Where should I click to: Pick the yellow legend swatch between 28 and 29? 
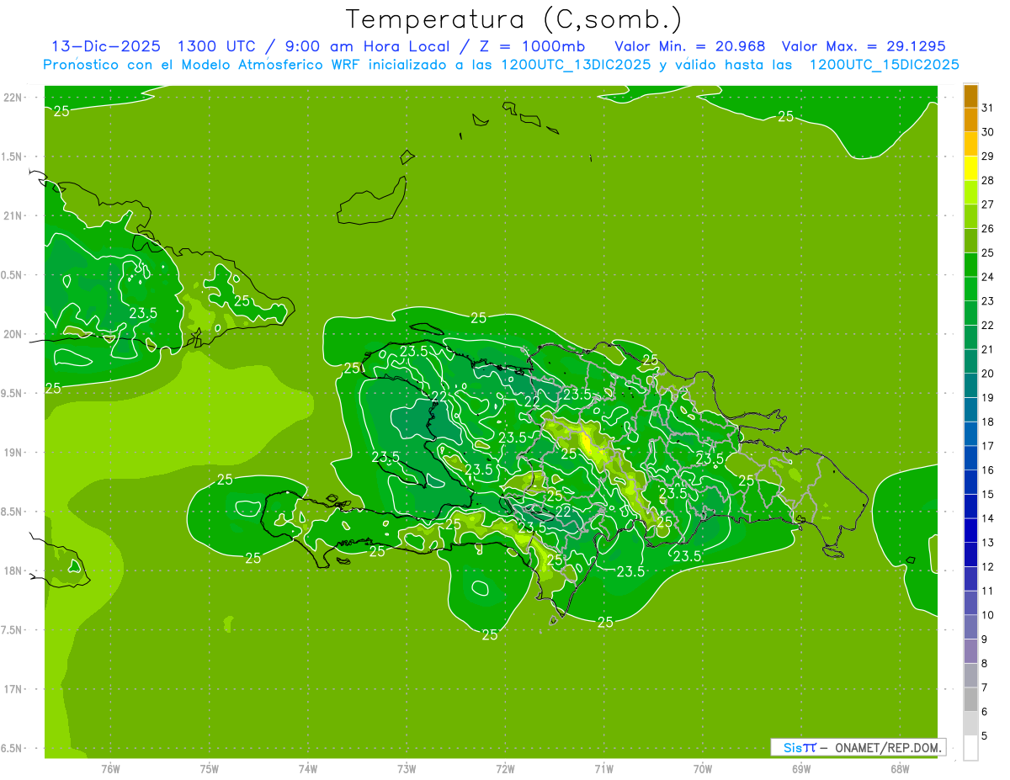(x=970, y=168)
